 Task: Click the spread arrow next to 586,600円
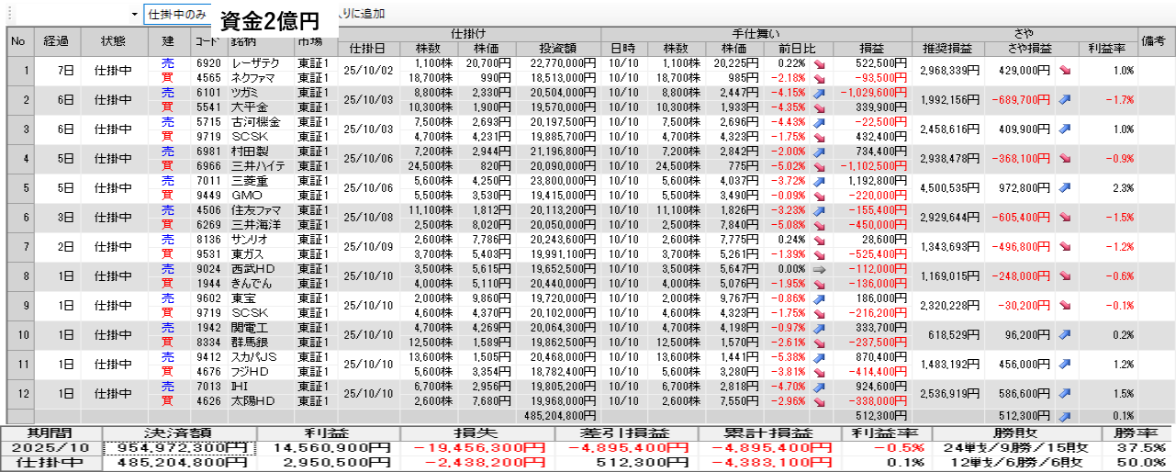tap(1065, 393)
